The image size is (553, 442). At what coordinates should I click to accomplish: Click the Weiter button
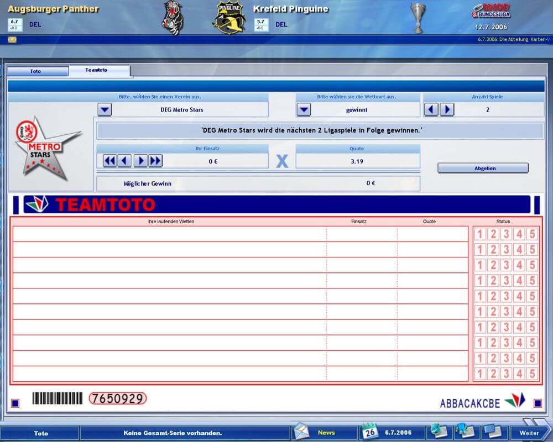529,433
